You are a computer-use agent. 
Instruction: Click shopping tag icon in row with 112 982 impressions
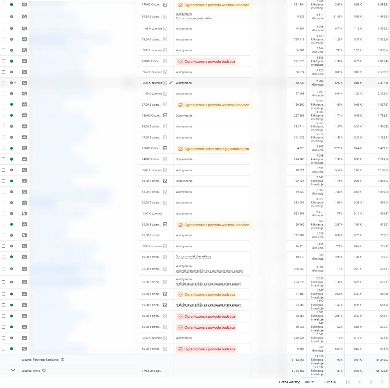[x=24, y=235]
